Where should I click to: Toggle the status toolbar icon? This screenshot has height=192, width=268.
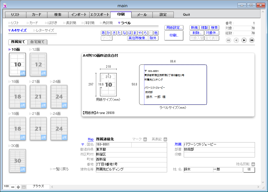pos(24,187)
